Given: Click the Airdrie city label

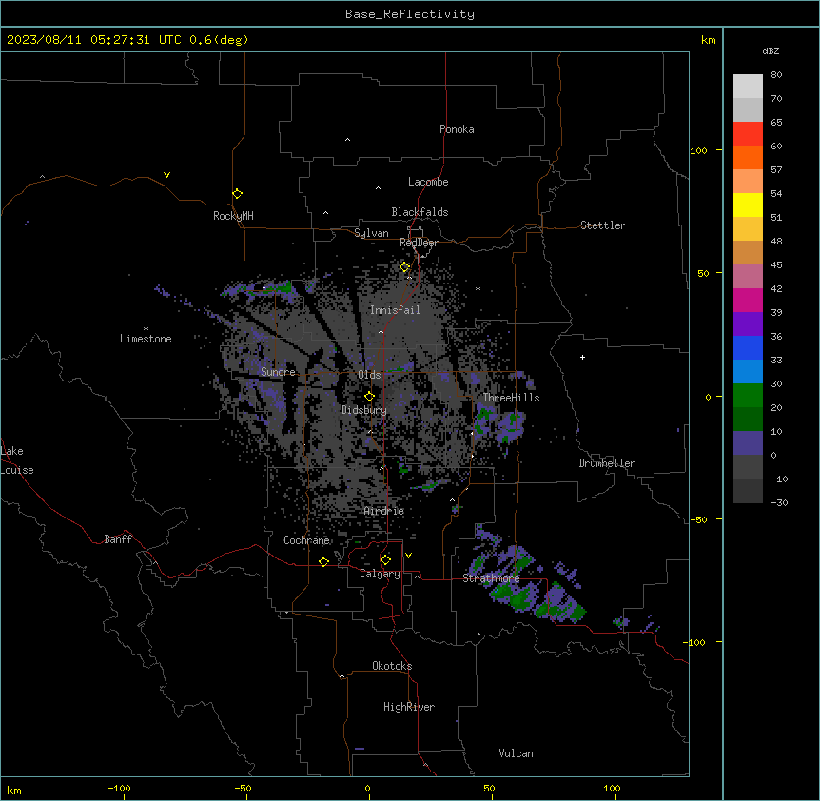Looking at the screenshot, I should coord(384,511).
